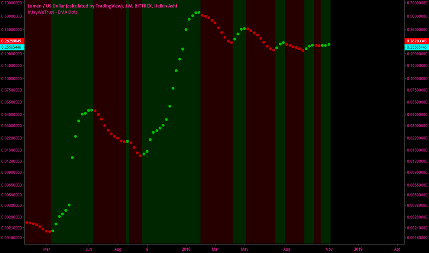Click the cyan 0.25565446 price tag on left axis
Viewport: 429px width, 253px height.
point(12,47)
